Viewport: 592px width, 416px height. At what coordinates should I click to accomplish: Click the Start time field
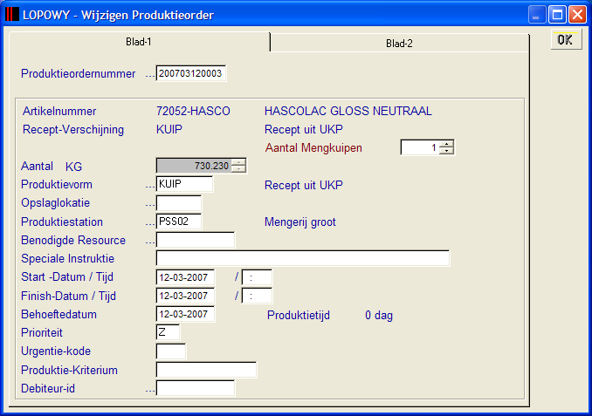[x=257, y=277]
